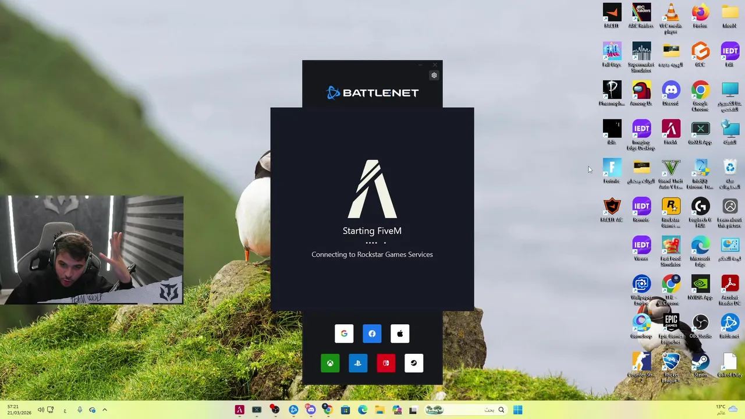Select GoXLR App desktop shortcut
Screen dimensions: 745x419
coord(700,133)
